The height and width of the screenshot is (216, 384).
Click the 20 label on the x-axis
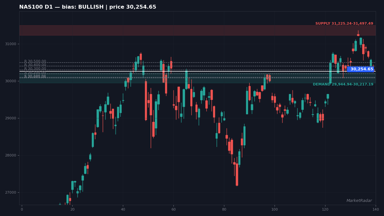(72, 209)
